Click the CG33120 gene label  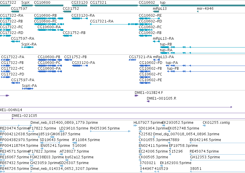79,3
